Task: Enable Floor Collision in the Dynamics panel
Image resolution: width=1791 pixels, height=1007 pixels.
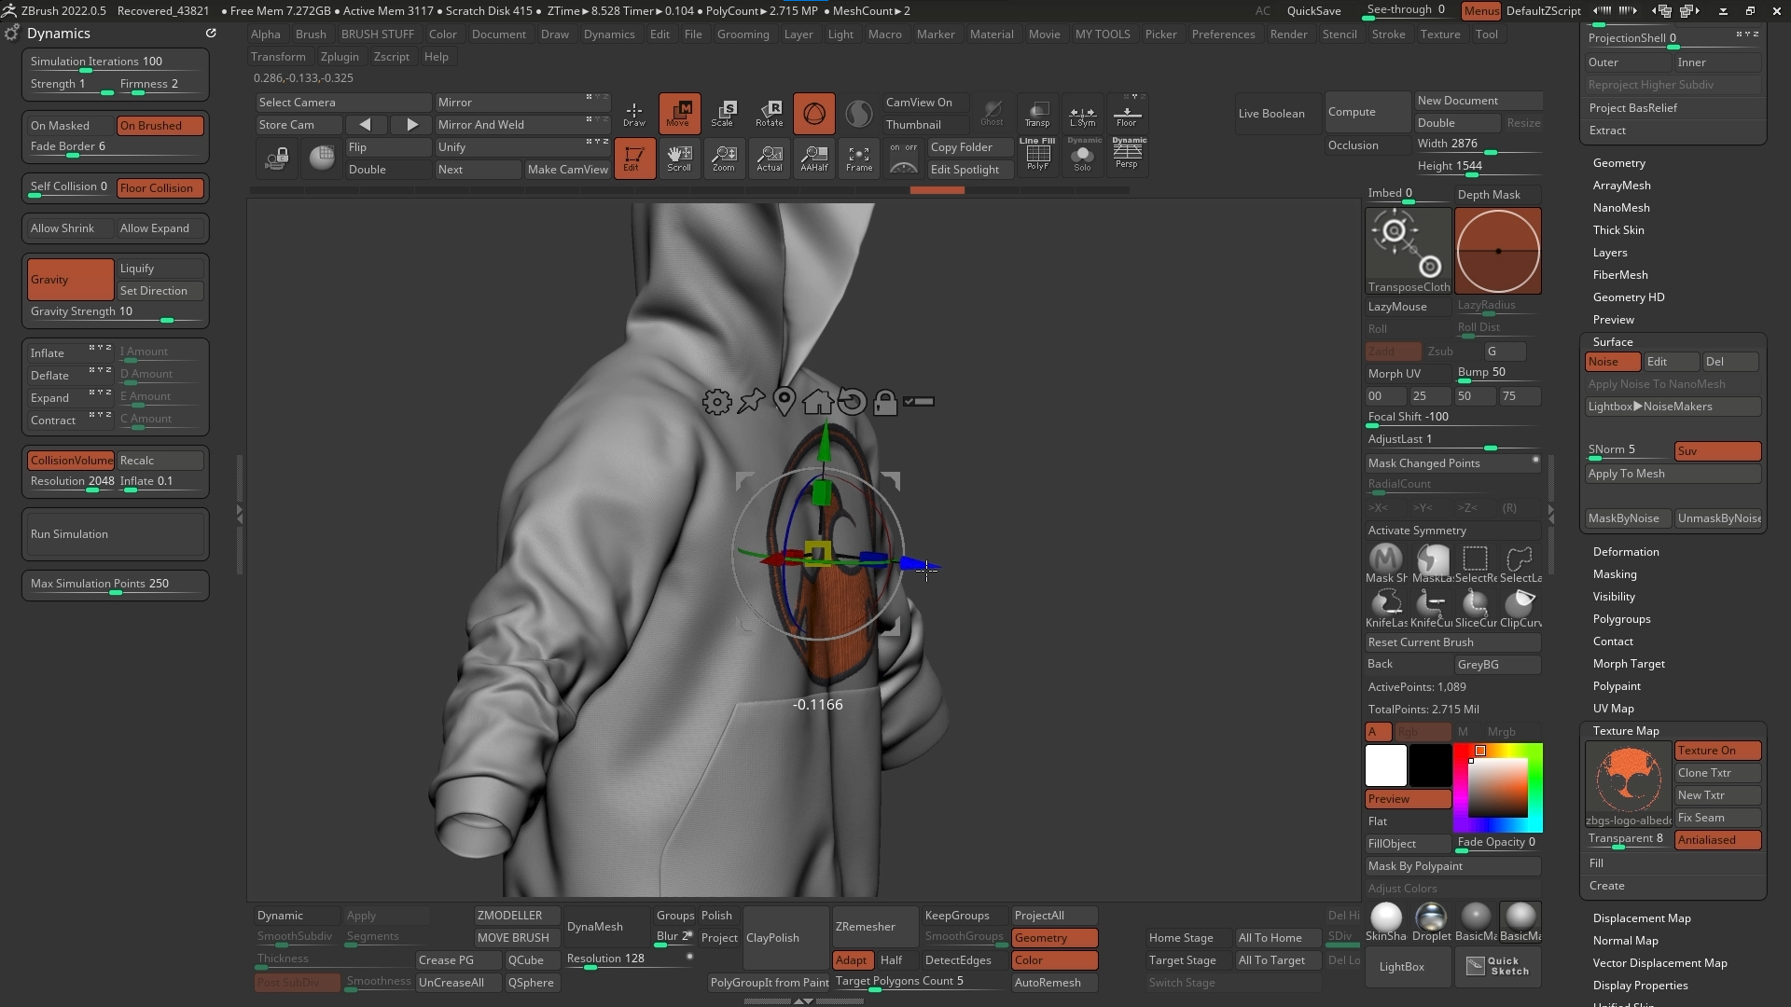Action: 159,187
